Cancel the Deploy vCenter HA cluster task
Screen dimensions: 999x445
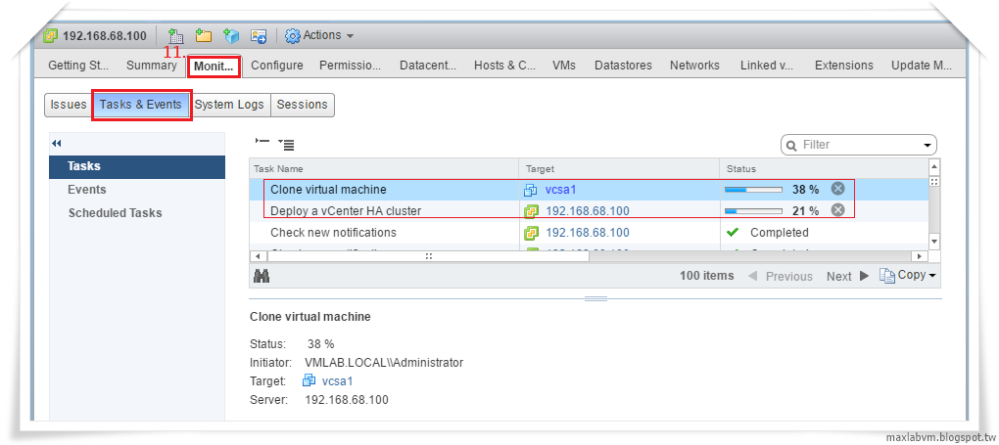tap(837, 210)
